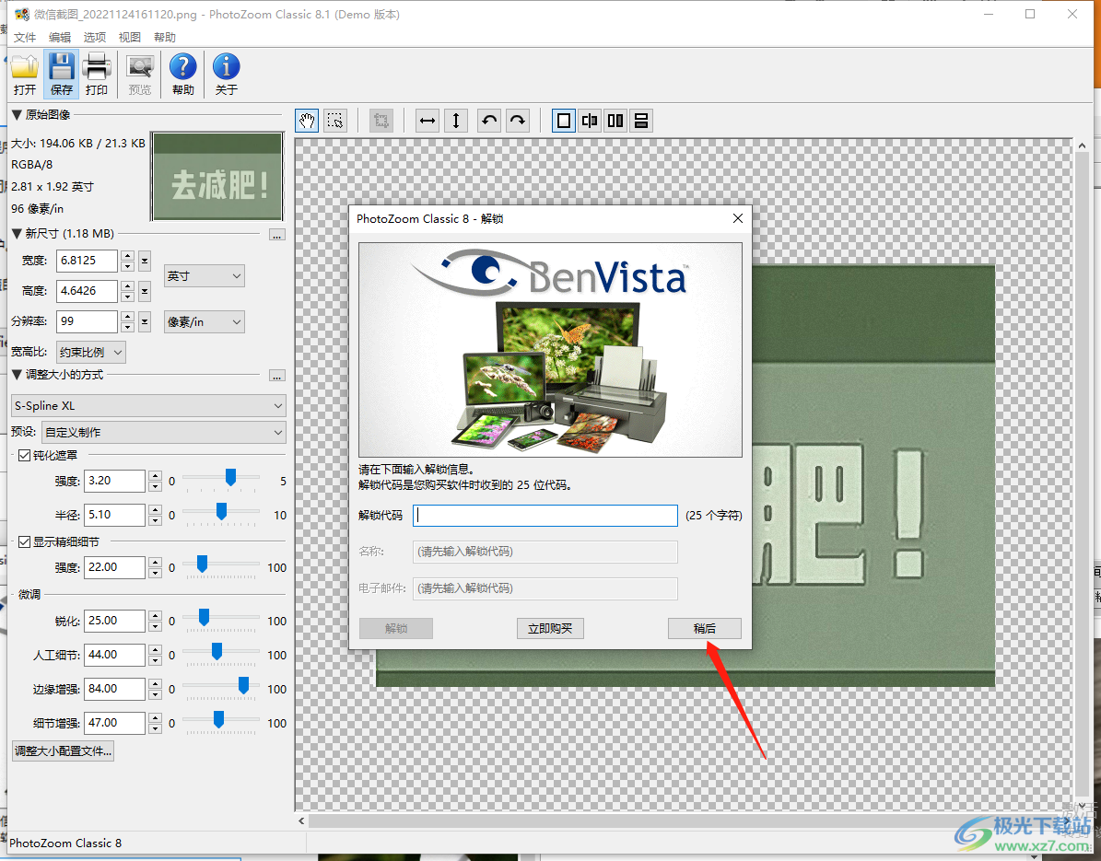Click the 细节增强 value field

coord(114,723)
